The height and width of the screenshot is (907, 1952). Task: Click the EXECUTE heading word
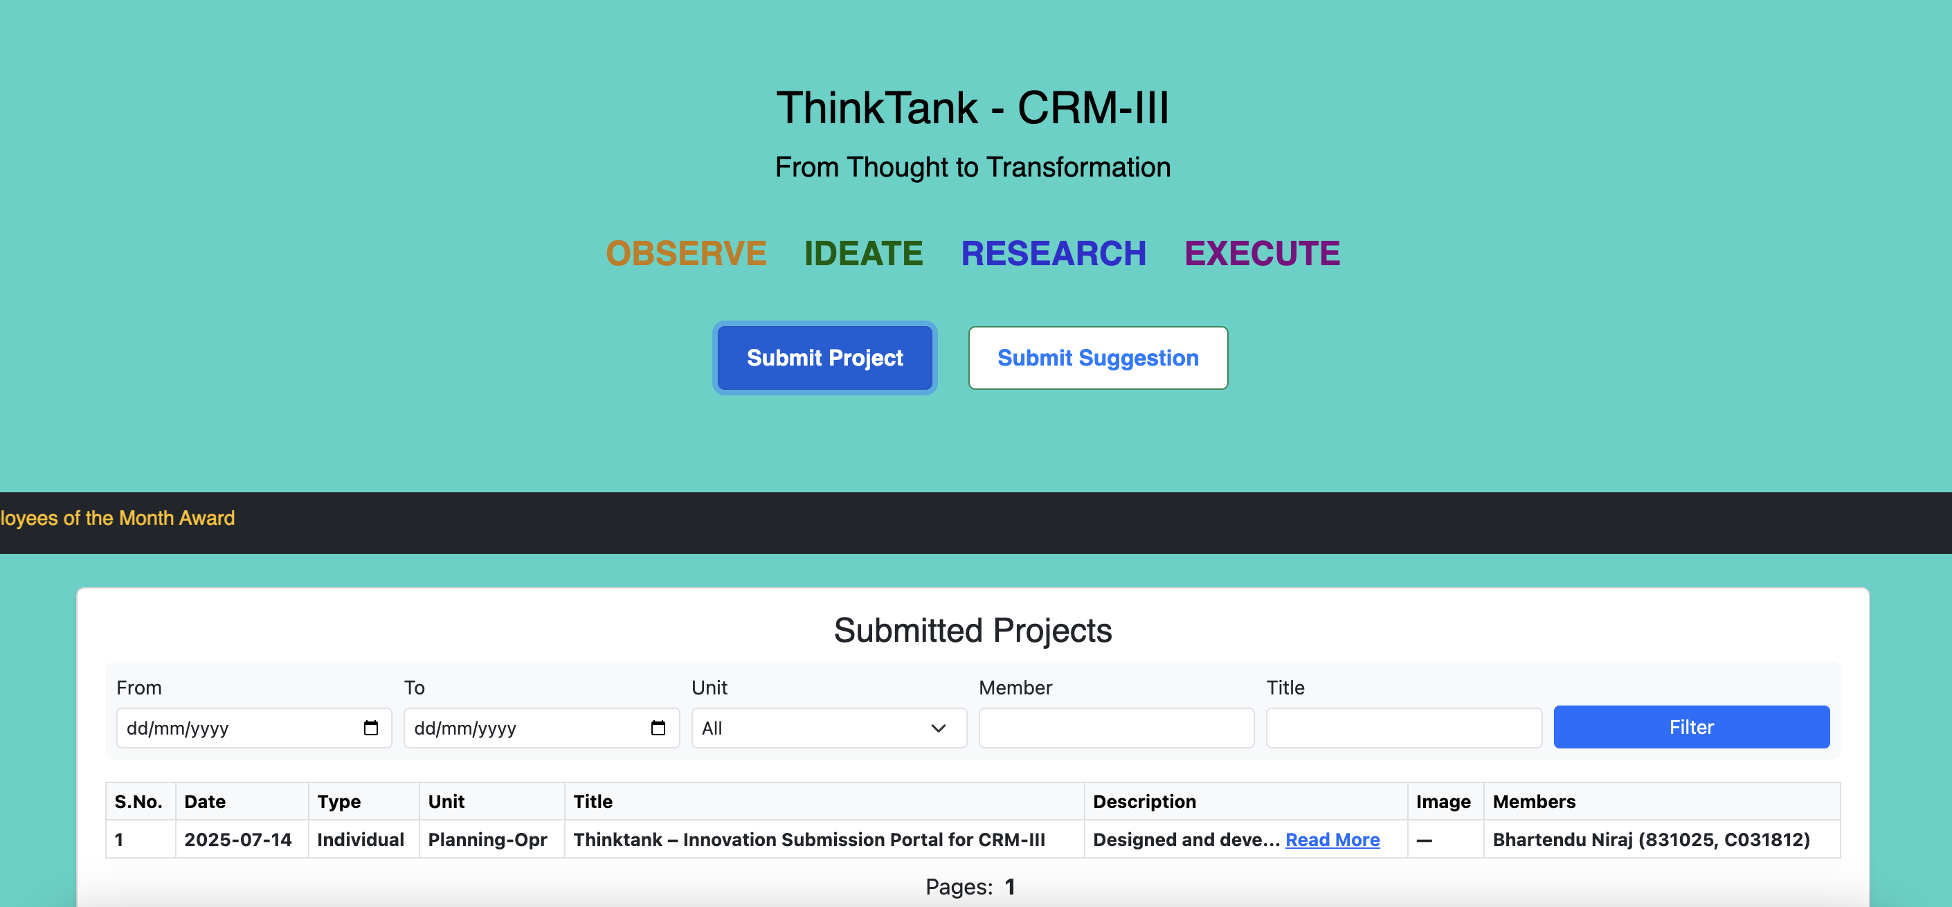point(1262,253)
